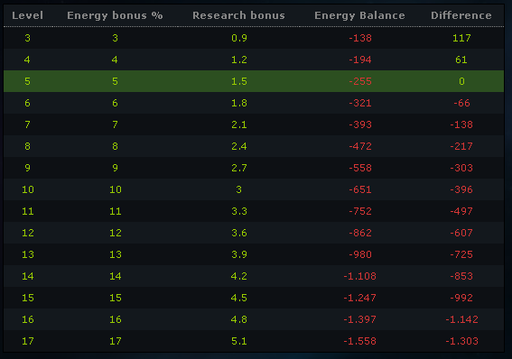The image size is (512, 359).
Task: Click the Research bonus value 4.8
Action: pos(239,319)
